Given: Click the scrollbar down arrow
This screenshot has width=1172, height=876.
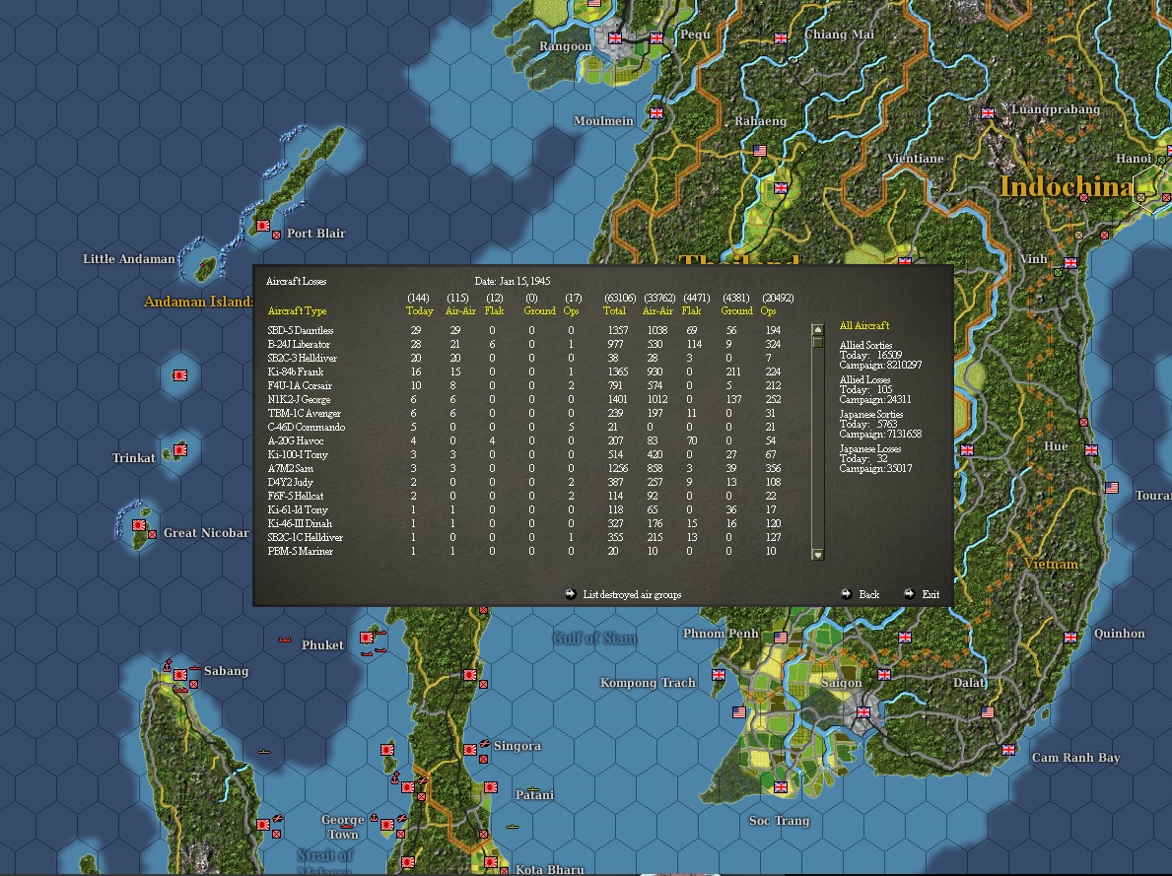Looking at the screenshot, I should click(818, 555).
